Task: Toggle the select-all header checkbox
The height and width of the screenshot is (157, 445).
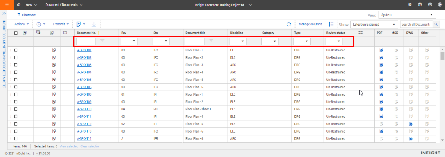Action: (16, 33)
